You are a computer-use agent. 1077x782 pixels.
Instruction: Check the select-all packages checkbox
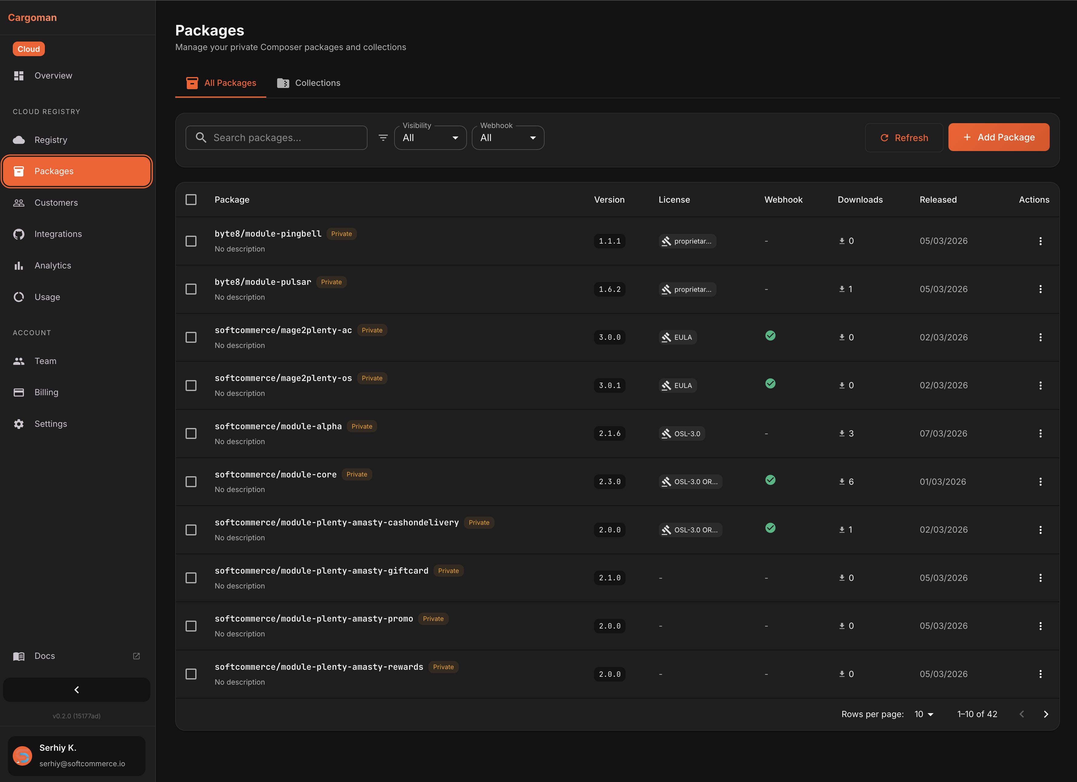click(x=191, y=200)
